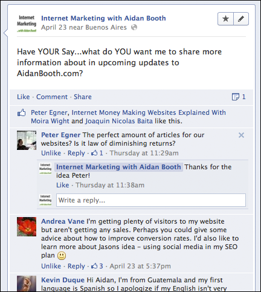This screenshot has height=292, width=261.
Task: Click the Share link under the post
Action: click(x=83, y=97)
